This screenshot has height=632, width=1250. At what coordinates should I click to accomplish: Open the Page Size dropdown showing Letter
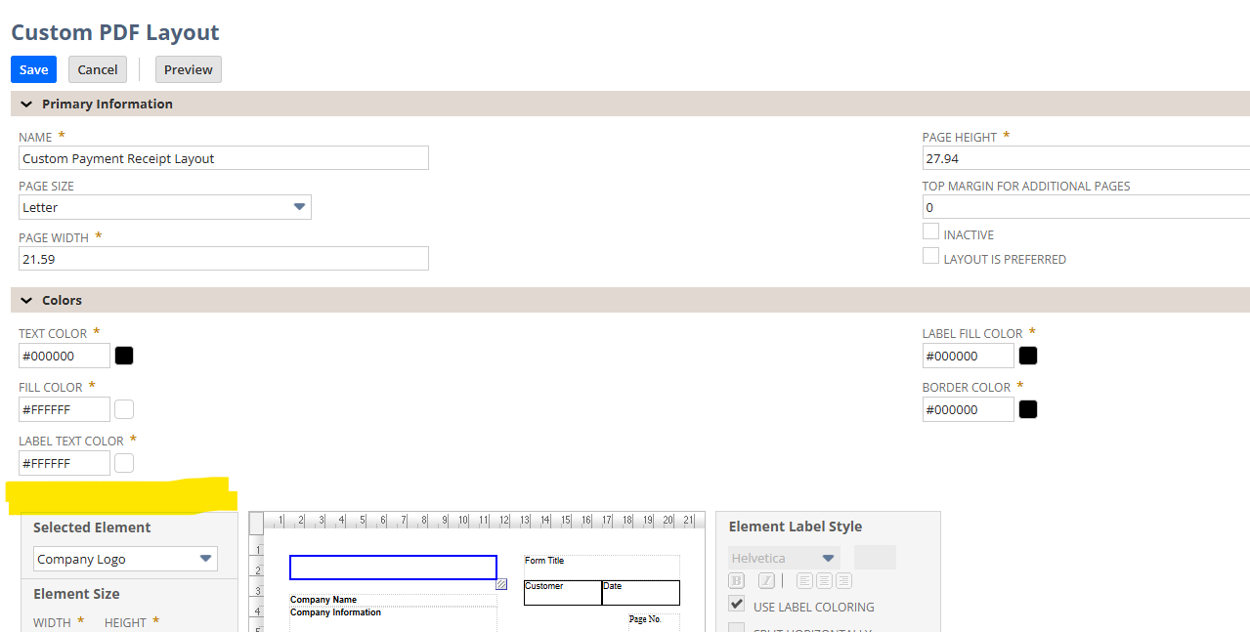(x=299, y=207)
